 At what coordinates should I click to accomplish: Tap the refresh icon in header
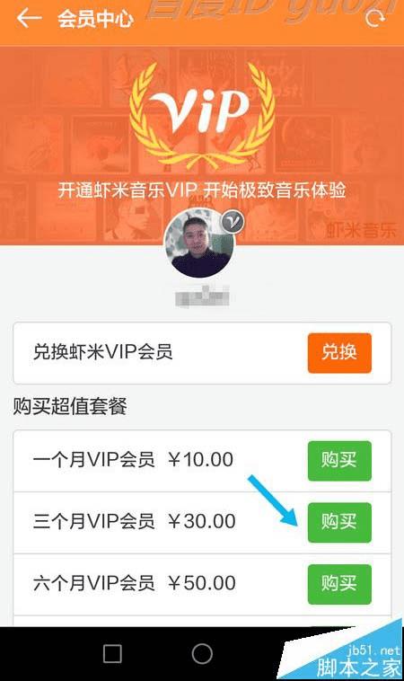tap(374, 18)
